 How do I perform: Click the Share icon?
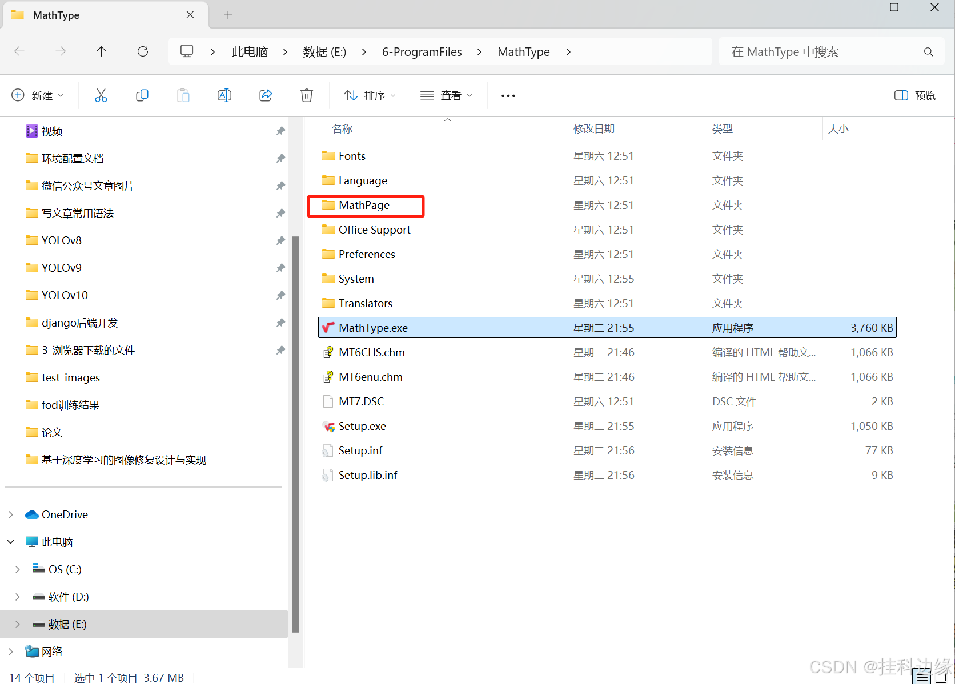point(266,95)
